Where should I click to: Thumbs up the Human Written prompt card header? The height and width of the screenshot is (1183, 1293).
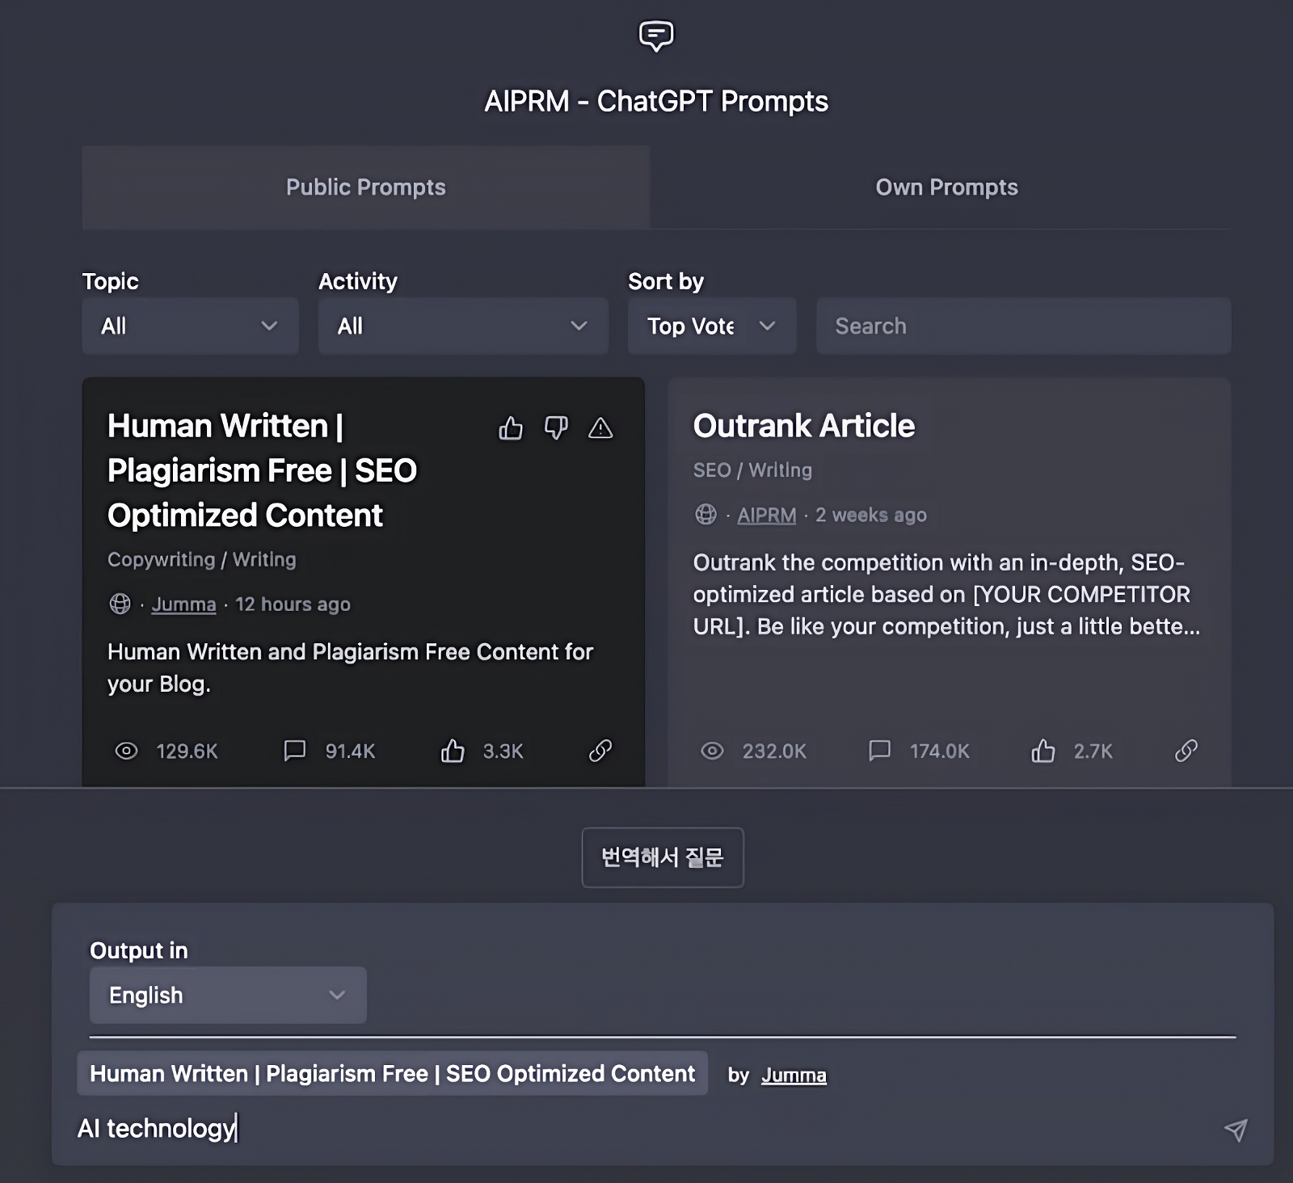click(x=511, y=427)
